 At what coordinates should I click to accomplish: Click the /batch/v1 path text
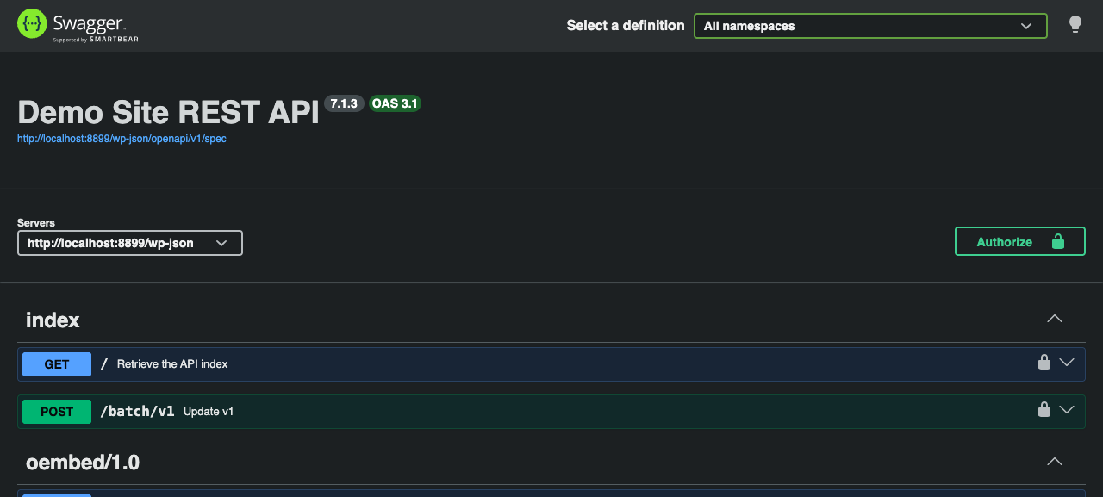click(137, 412)
